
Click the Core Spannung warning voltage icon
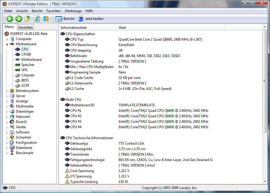[67, 171]
